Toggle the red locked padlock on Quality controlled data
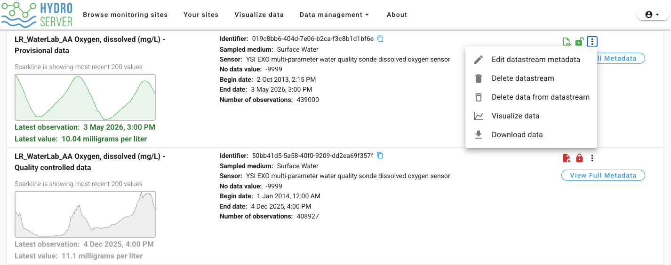 579,158
